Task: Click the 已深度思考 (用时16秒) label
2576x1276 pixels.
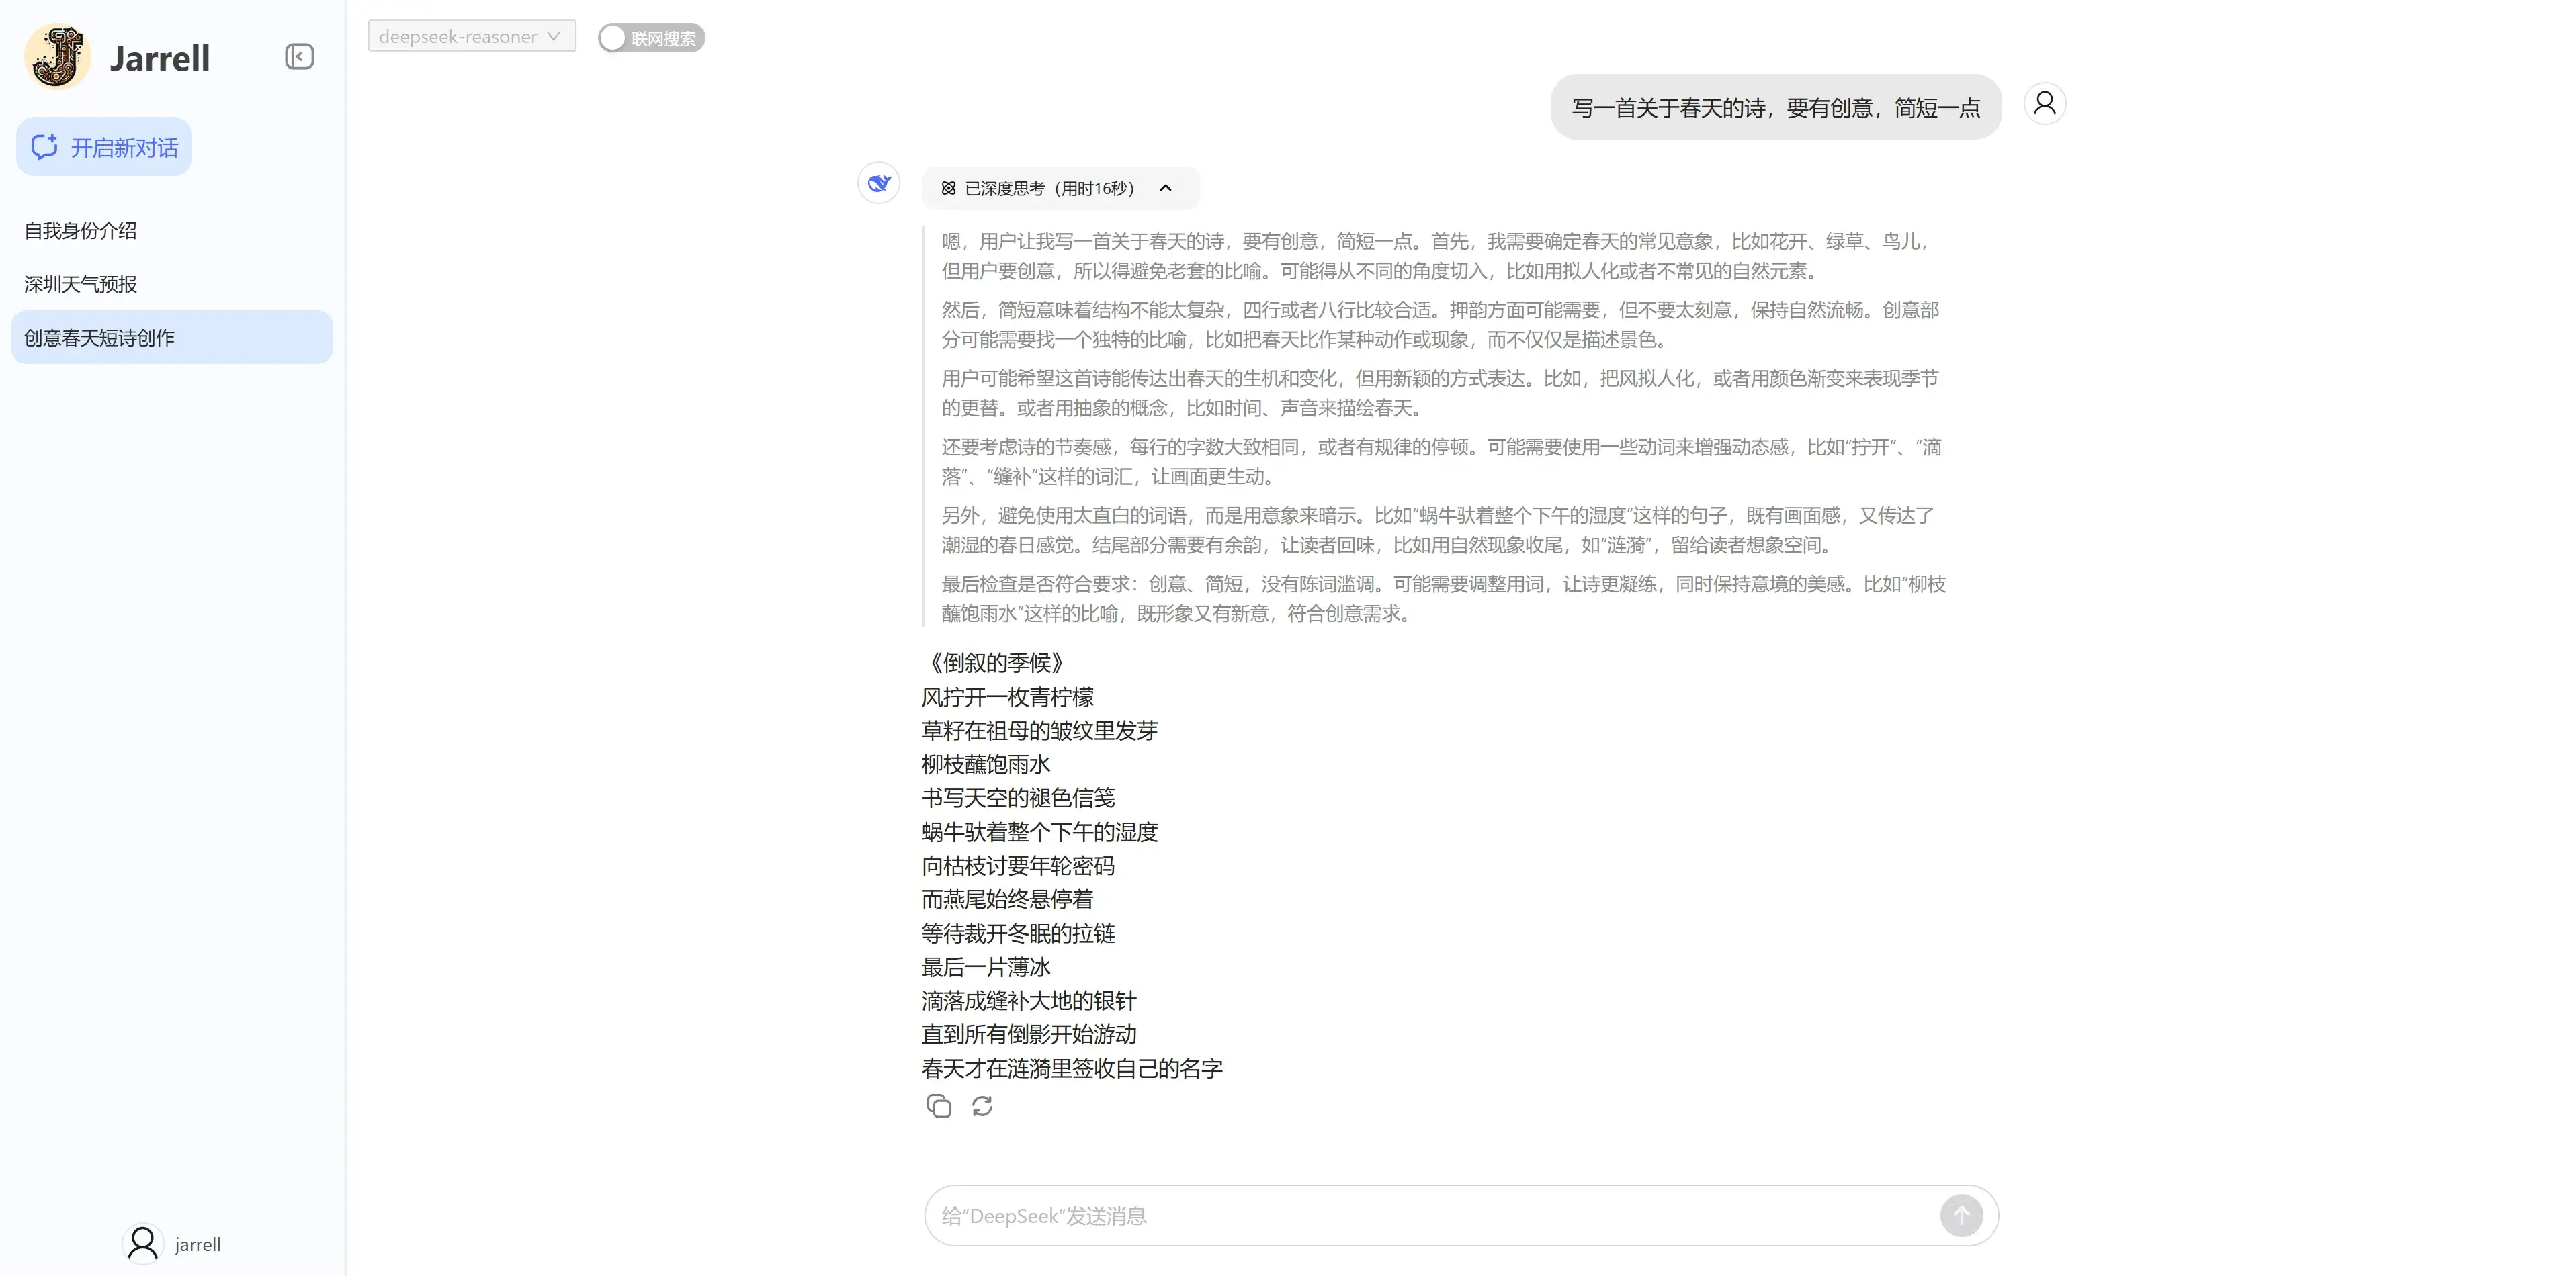Action: [1049, 189]
